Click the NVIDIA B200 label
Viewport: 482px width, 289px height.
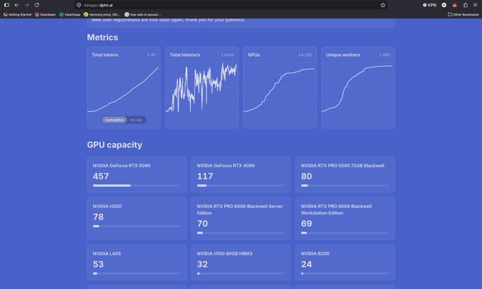pos(315,254)
